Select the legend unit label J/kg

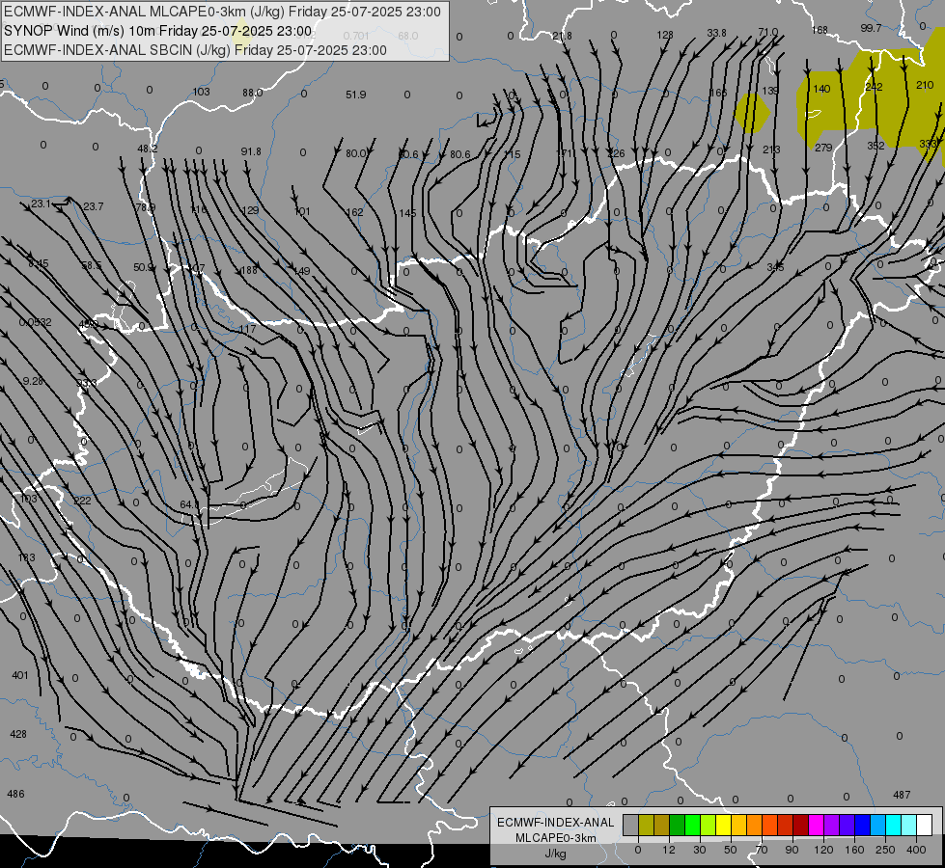click(555, 854)
